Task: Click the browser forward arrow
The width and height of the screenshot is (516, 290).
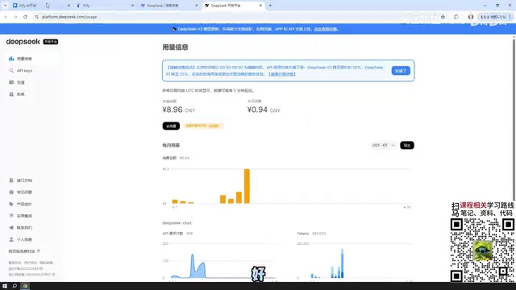Action: 15,17
